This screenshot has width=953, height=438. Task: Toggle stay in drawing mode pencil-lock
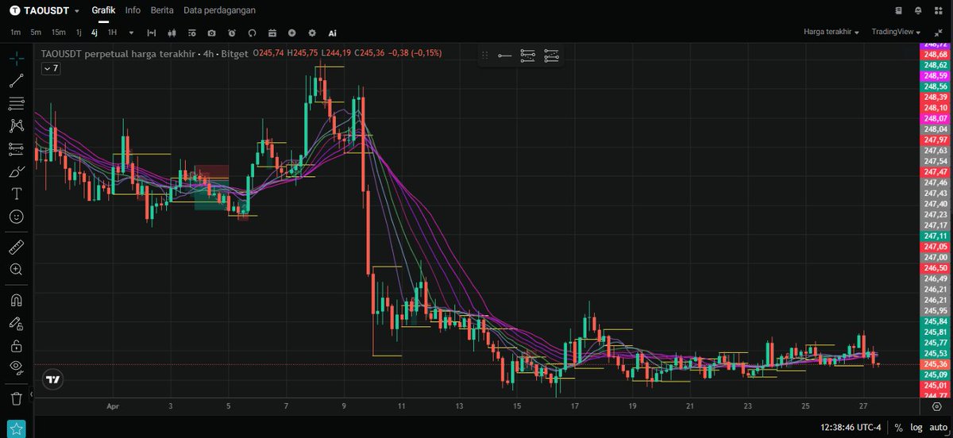(16, 323)
